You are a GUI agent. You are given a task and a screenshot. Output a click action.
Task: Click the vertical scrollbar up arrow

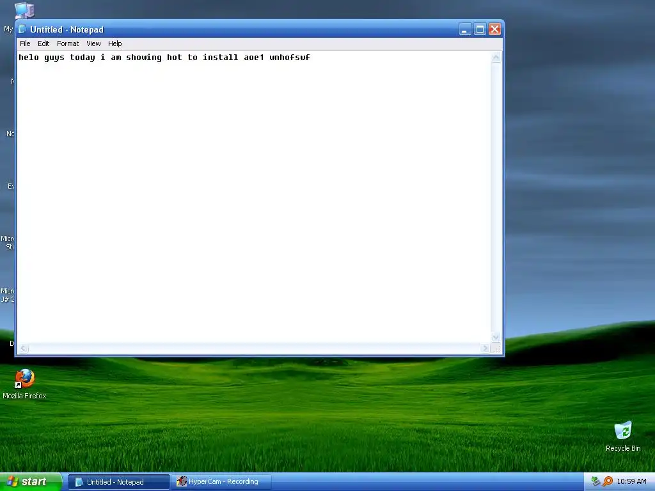(x=496, y=57)
